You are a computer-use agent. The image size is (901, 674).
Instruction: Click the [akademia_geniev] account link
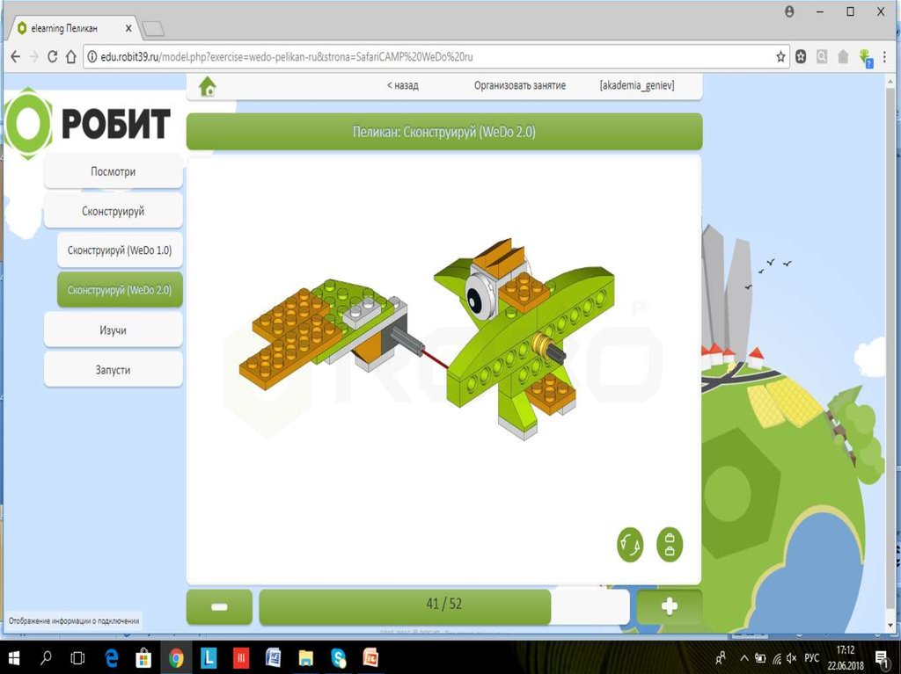click(x=637, y=85)
